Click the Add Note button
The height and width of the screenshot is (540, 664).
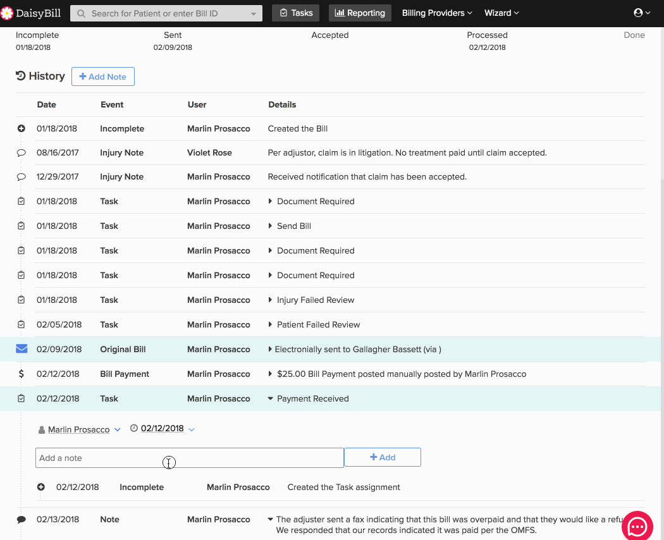pos(103,77)
